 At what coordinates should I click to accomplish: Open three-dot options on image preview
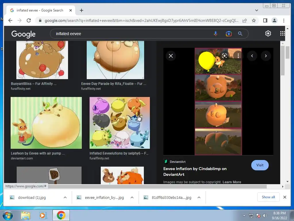pos(238,56)
